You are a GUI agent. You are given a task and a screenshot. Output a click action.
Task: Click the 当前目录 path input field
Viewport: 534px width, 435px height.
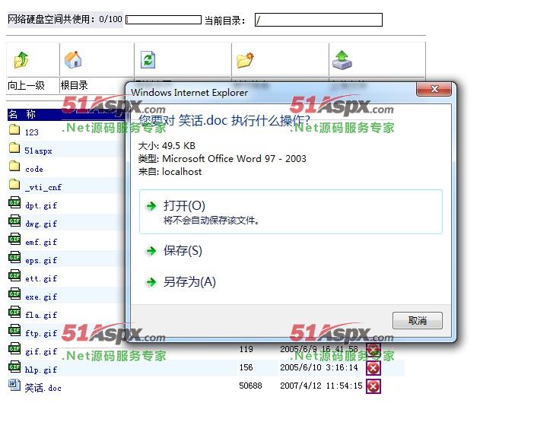pyautogui.click(x=319, y=20)
